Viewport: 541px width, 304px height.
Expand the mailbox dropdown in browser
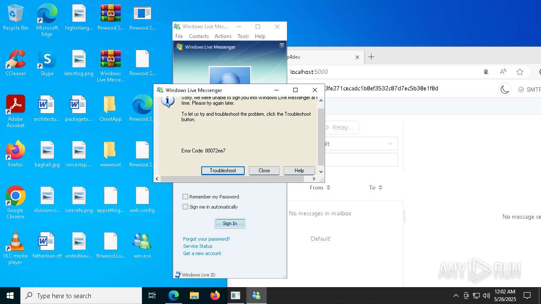(391, 144)
